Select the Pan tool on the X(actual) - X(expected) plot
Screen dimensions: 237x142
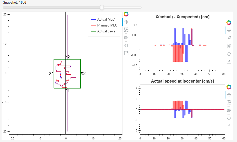click(229, 30)
